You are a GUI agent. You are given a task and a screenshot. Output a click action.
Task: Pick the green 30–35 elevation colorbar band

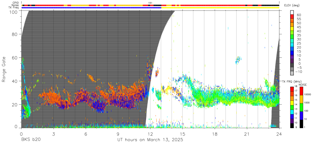[x=292, y=37]
